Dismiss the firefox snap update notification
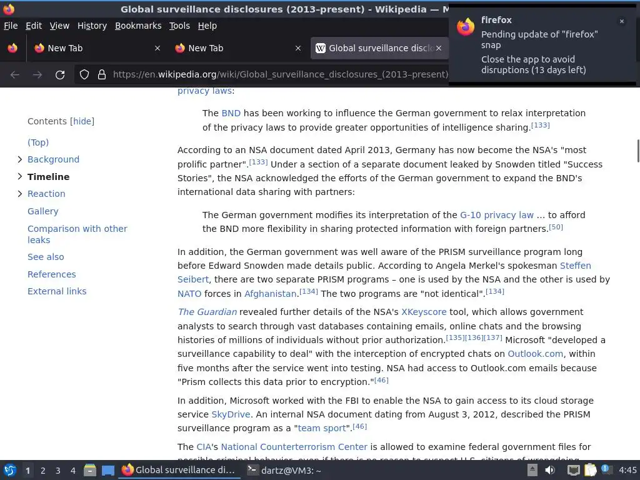The height and width of the screenshot is (480, 640). pos(622,21)
